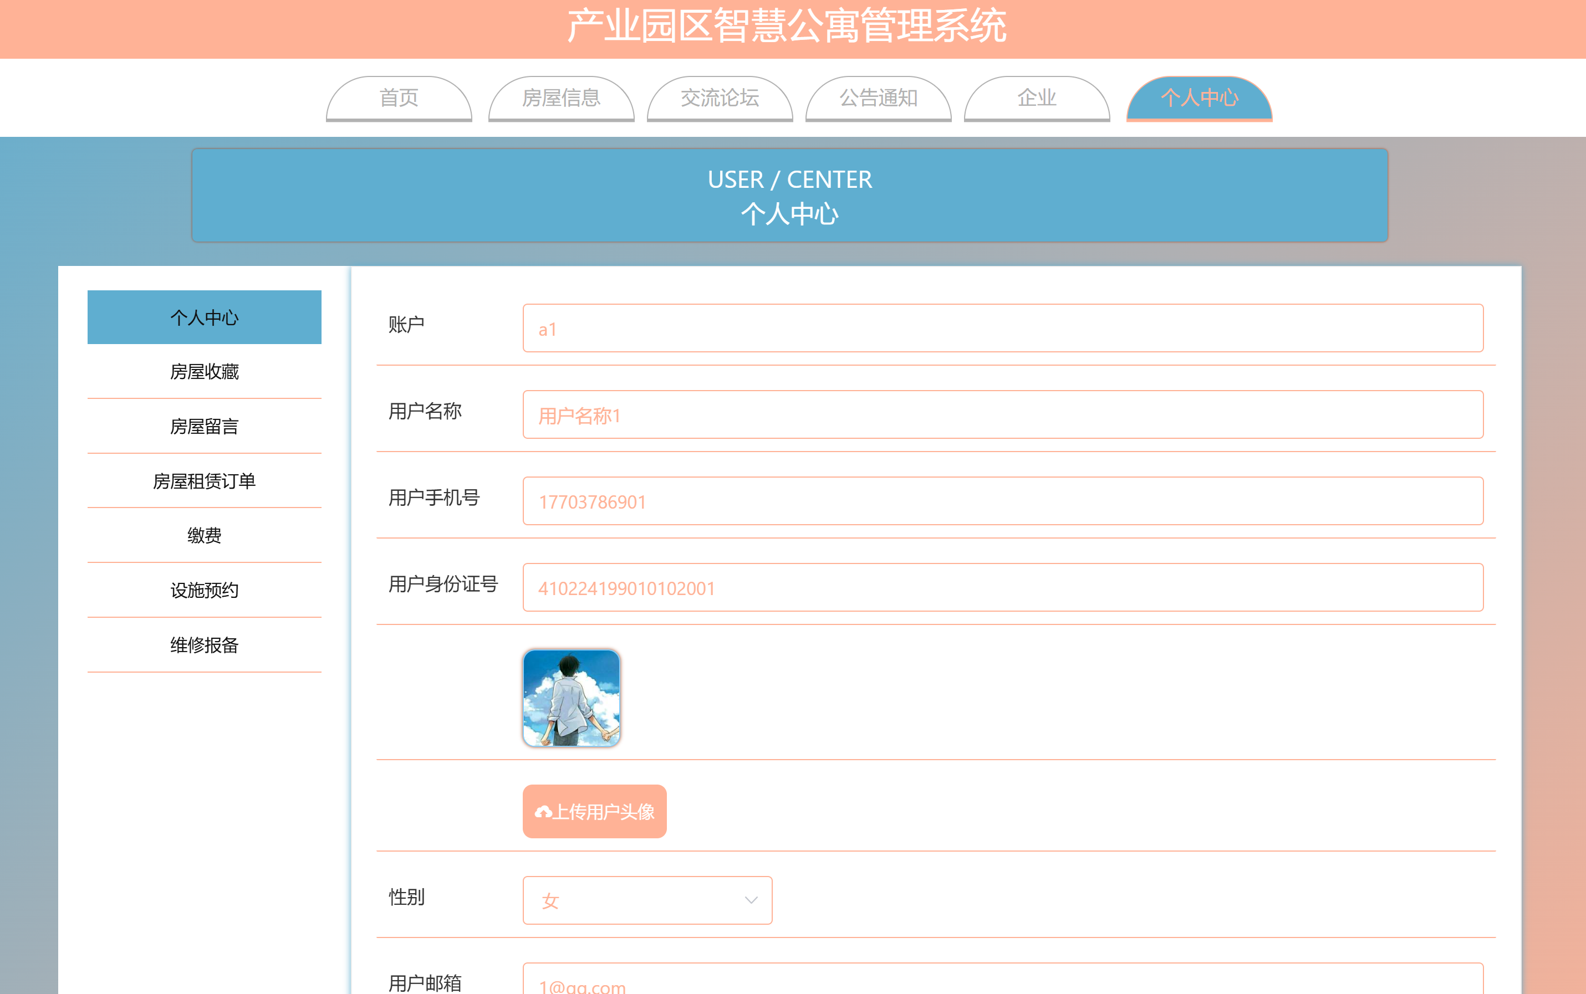Click the 账户 field label
The width and height of the screenshot is (1586, 994).
tap(406, 324)
